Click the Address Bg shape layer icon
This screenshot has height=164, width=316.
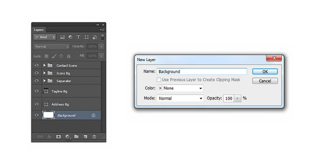(x=46, y=104)
